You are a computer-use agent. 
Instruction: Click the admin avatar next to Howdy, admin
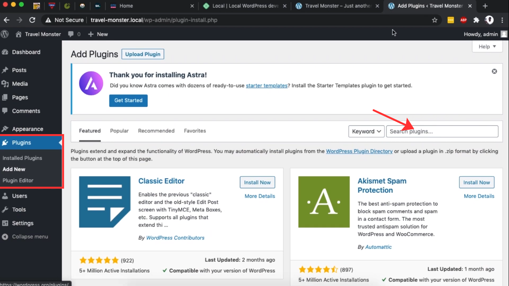click(504, 34)
